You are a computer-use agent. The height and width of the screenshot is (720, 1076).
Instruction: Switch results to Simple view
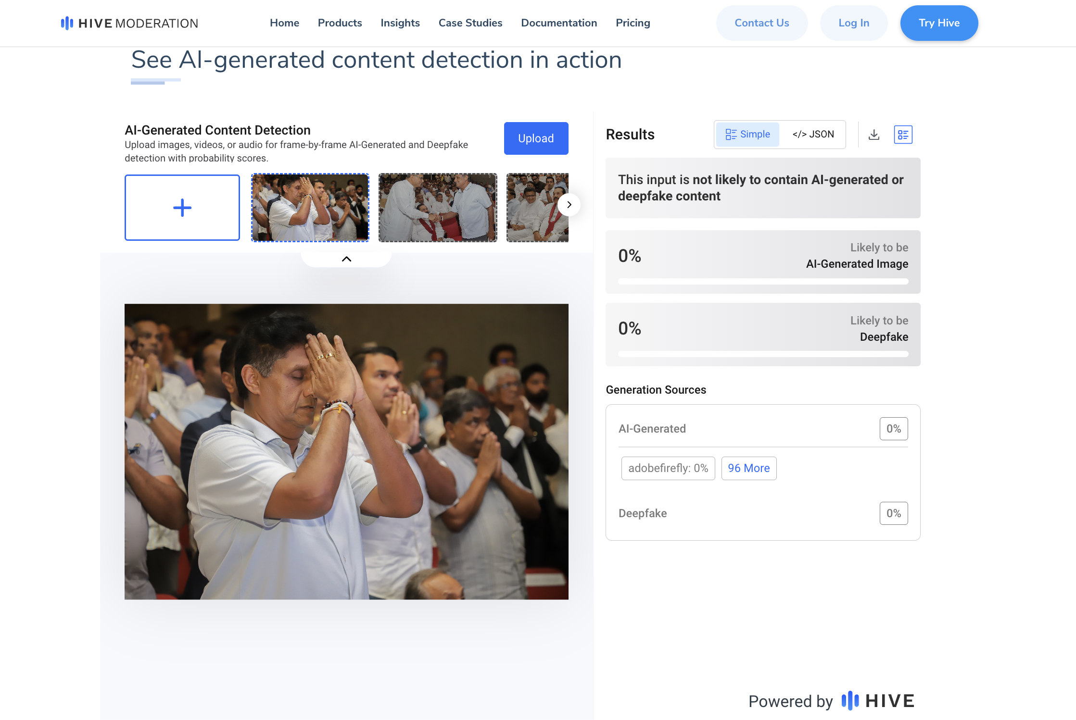tap(747, 135)
